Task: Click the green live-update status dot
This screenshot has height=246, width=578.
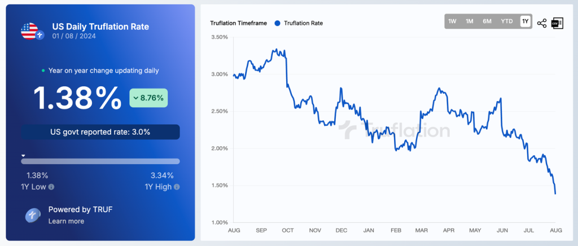Action: 43,71
